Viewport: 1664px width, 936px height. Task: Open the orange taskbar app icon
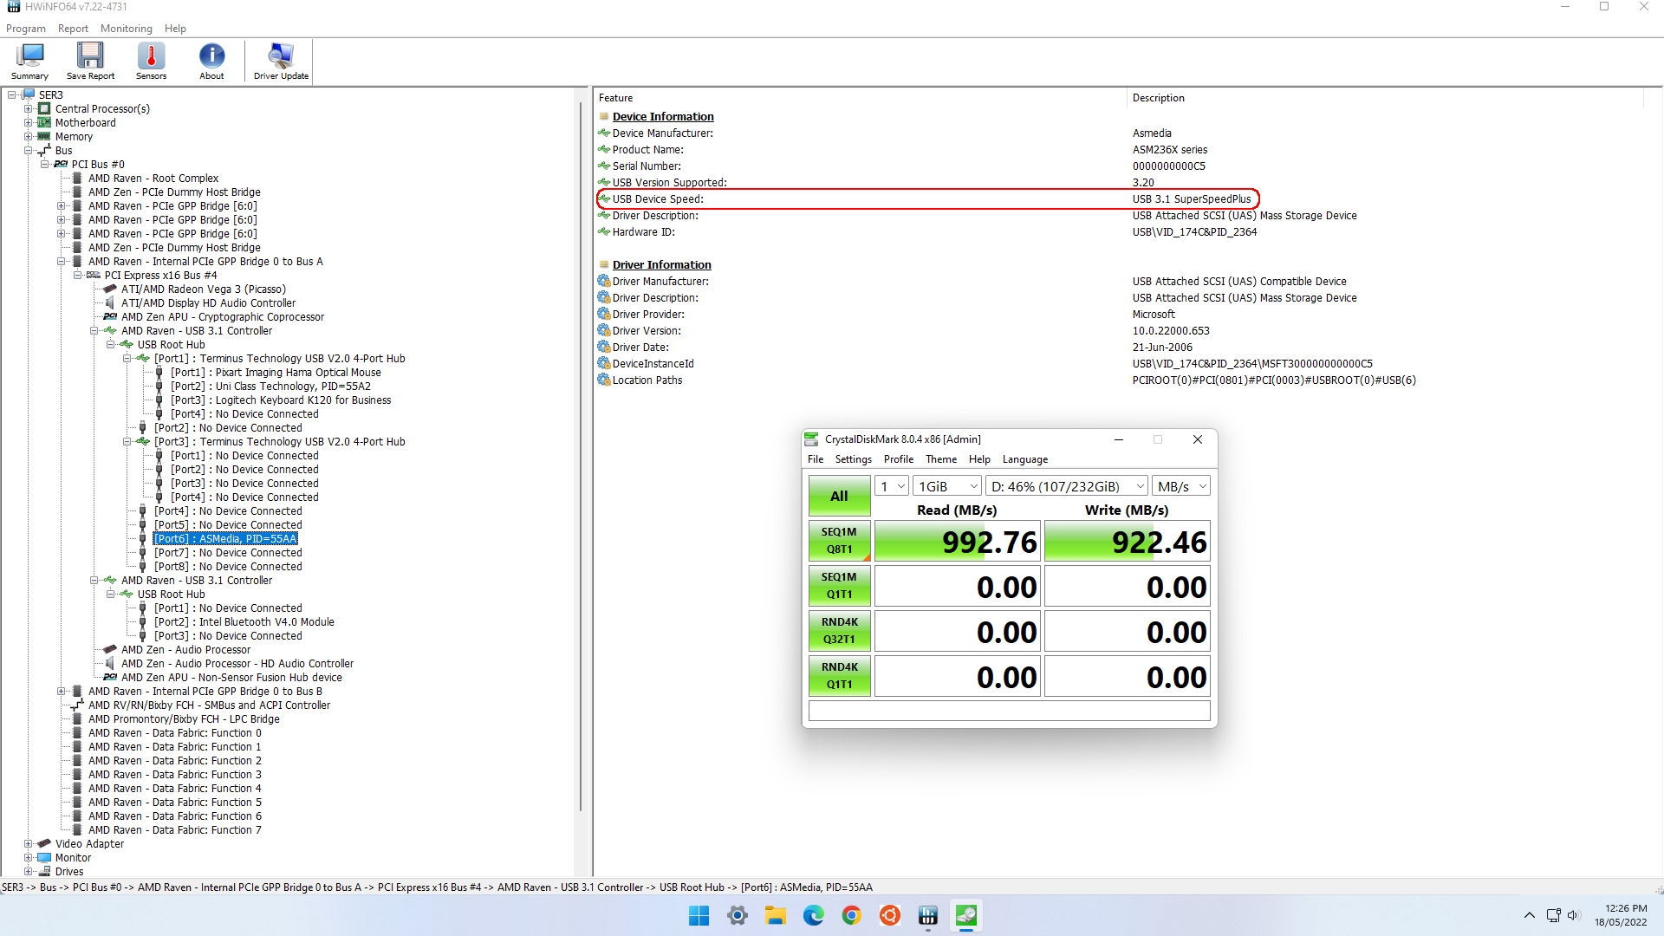tap(889, 915)
